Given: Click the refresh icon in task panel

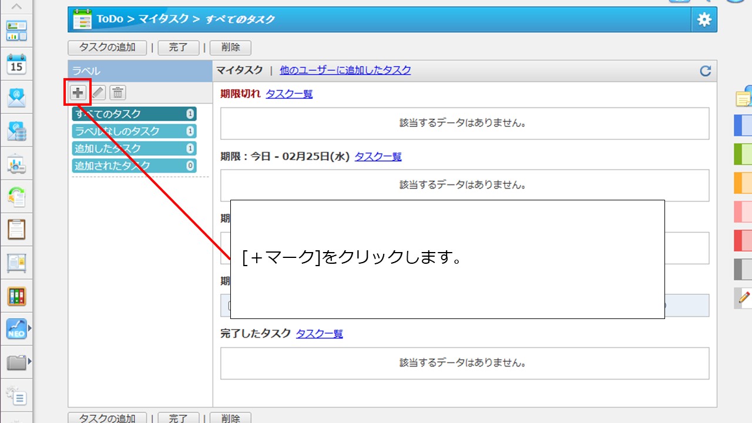Looking at the screenshot, I should pyautogui.click(x=705, y=71).
